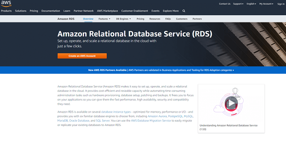This screenshot has width=286, height=145.
Task: Follow the Oracle Database link
Action: pyautogui.click(x=79, y=120)
